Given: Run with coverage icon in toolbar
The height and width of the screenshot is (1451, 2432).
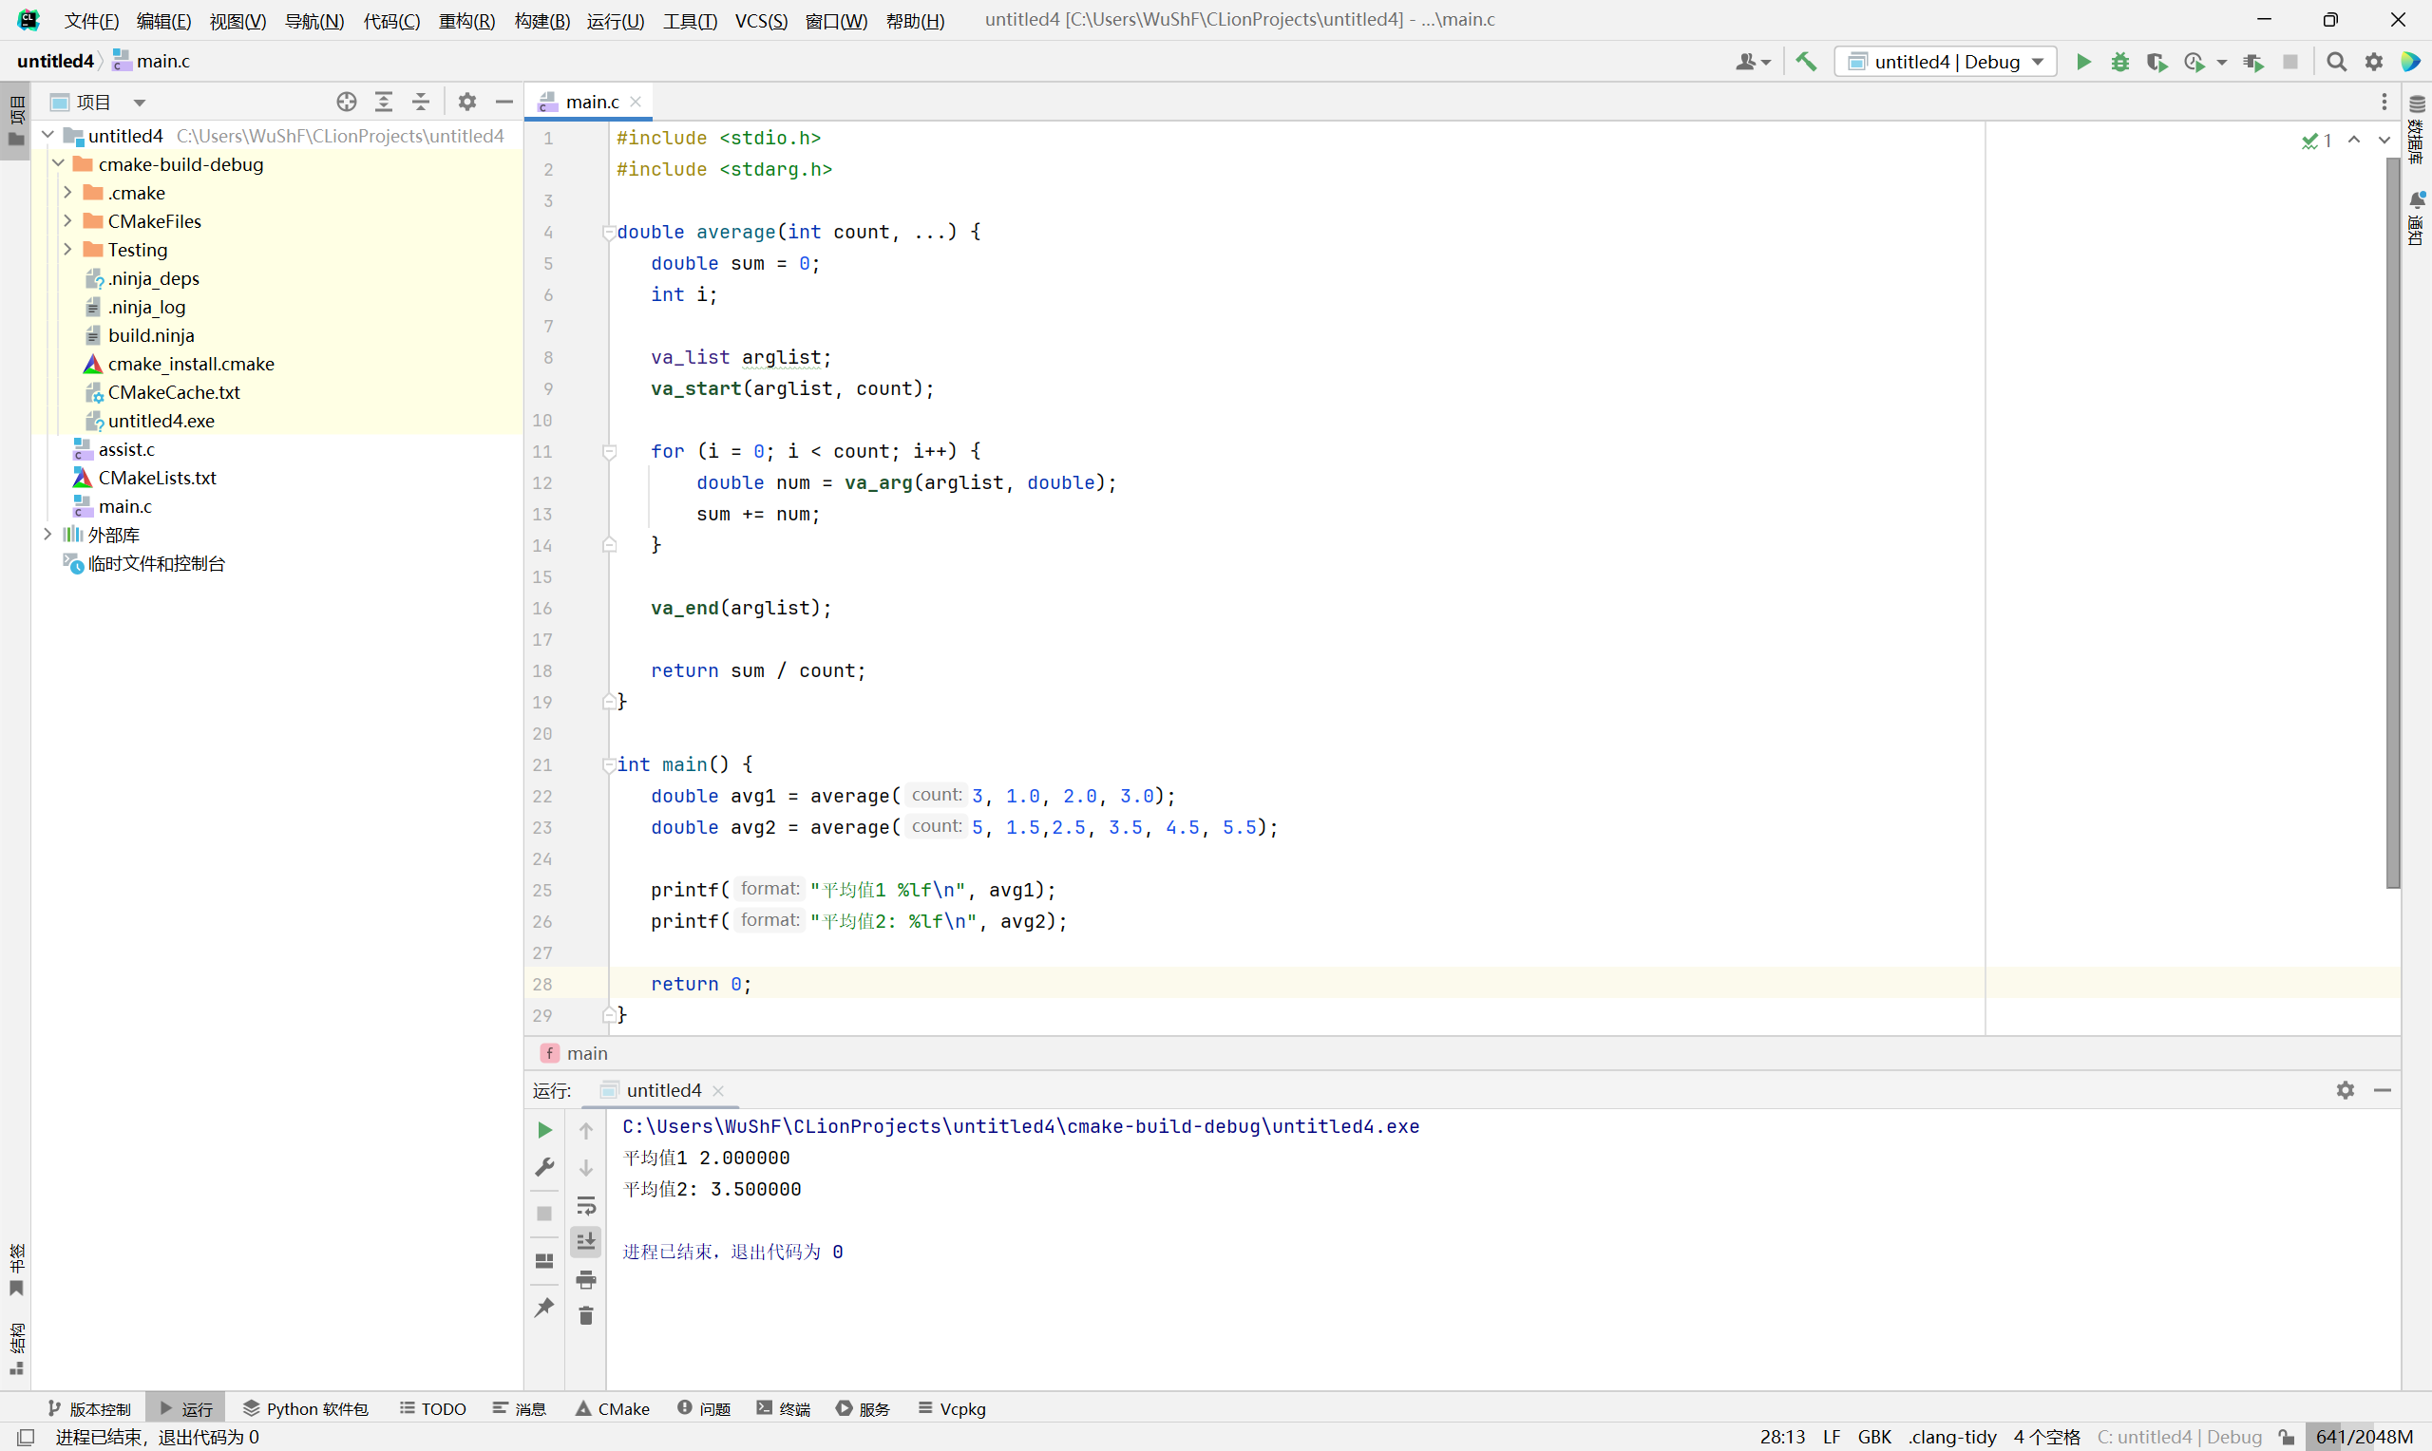Looking at the screenshot, I should pyautogui.click(x=2156, y=62).
